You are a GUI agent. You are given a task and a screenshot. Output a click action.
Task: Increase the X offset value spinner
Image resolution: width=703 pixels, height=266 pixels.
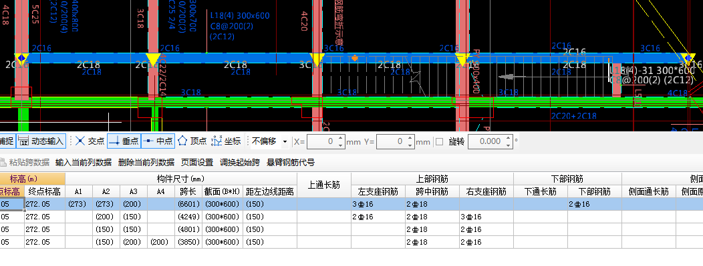tap(341, 139)
